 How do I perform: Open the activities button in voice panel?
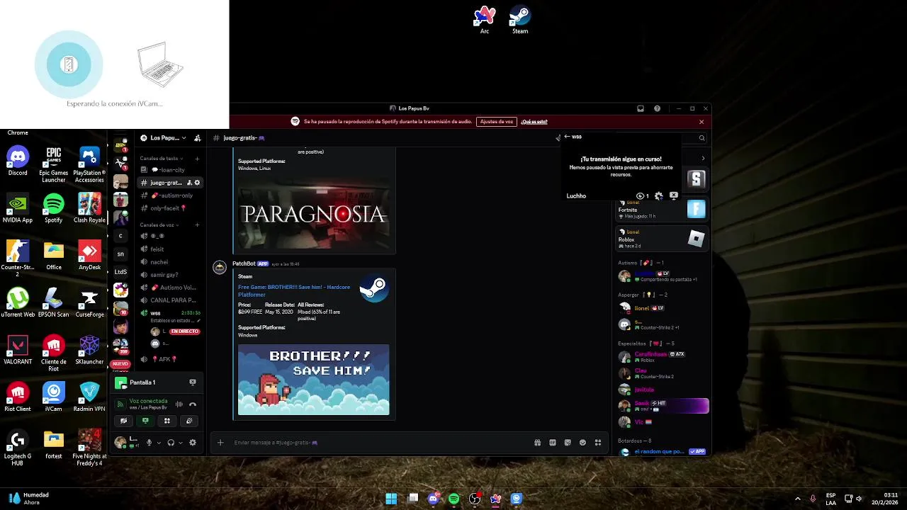(167, 421)
